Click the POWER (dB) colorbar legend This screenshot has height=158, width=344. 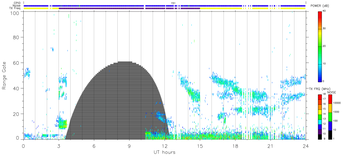(320, 46)
